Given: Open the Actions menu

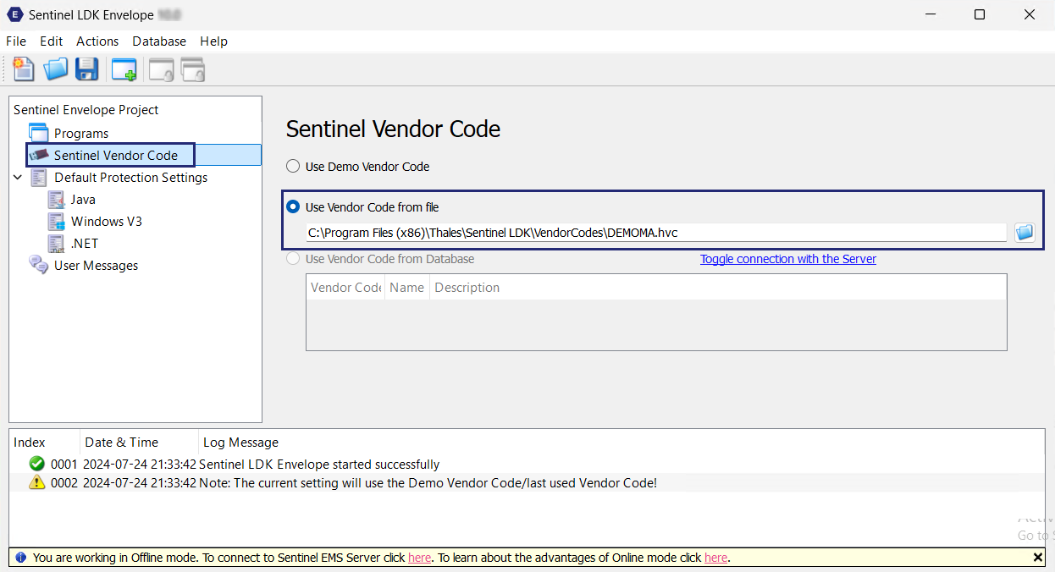Looking at the screenshot, I should [x=97, y=41].
